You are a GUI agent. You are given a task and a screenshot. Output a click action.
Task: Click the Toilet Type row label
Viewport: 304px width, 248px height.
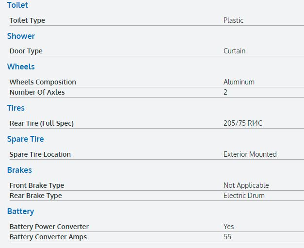tap(27, 21)
